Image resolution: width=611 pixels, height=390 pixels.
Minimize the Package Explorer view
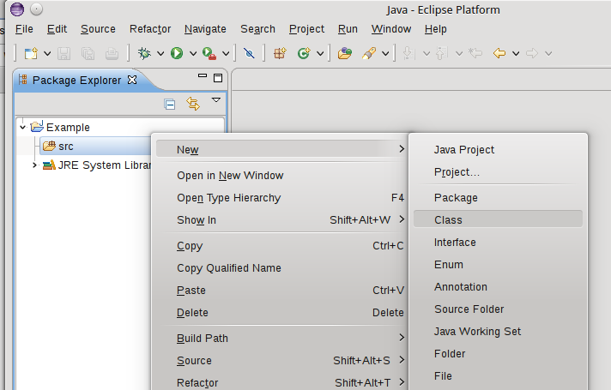(x=203, y=76)
